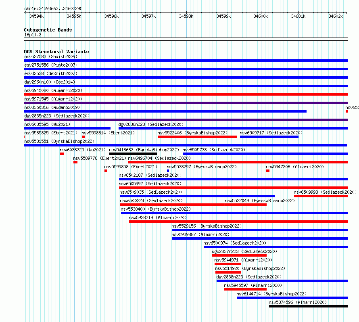Select the esv2751556 (Pinto2007) label

coord(51,65)
